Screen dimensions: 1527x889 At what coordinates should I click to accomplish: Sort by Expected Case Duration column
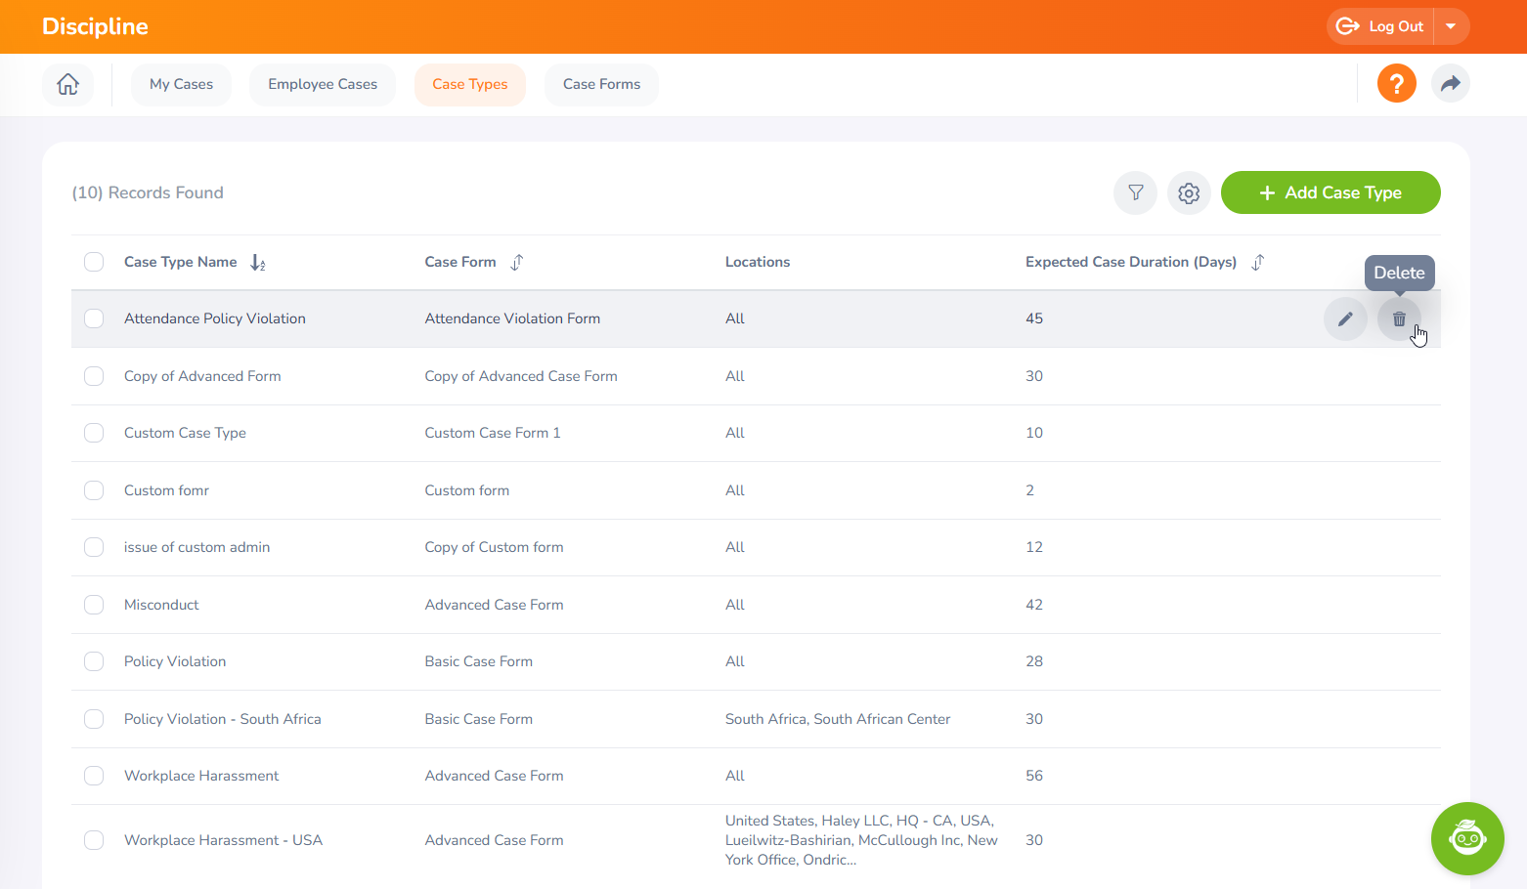pyautogui.click(x=1258, y=262)
